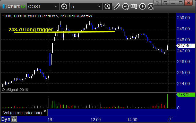The width and height of the screenshot is (196, 123).
Task: Click the 249.00 price axis label
Action: pyautogui.click(x=183, y=29)
